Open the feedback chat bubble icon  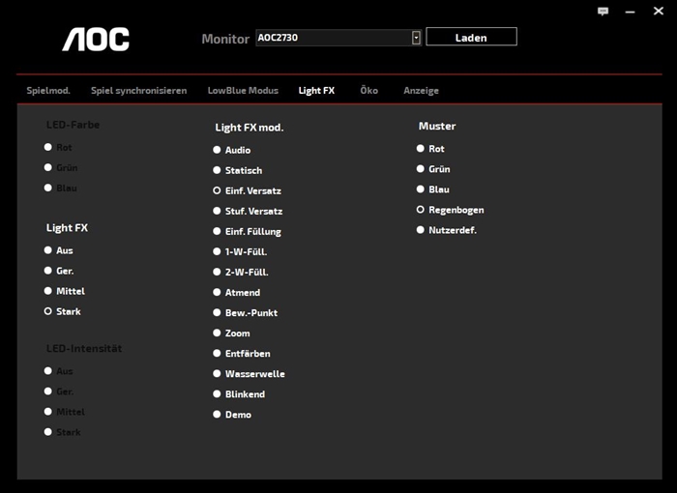click(603, 12)
